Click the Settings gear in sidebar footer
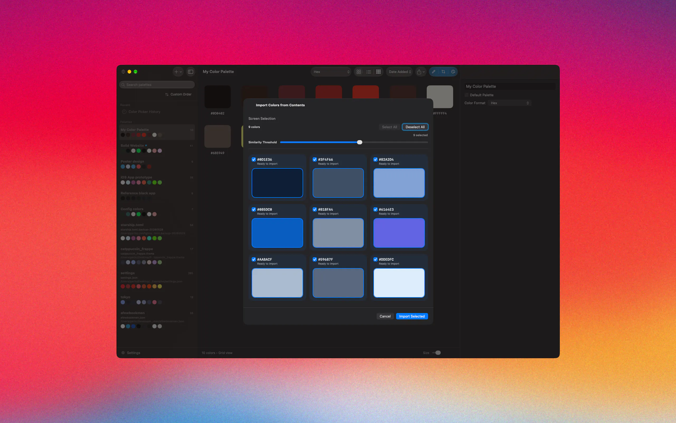The height and width of the screenshot is (423, 676). click(123, 353)
